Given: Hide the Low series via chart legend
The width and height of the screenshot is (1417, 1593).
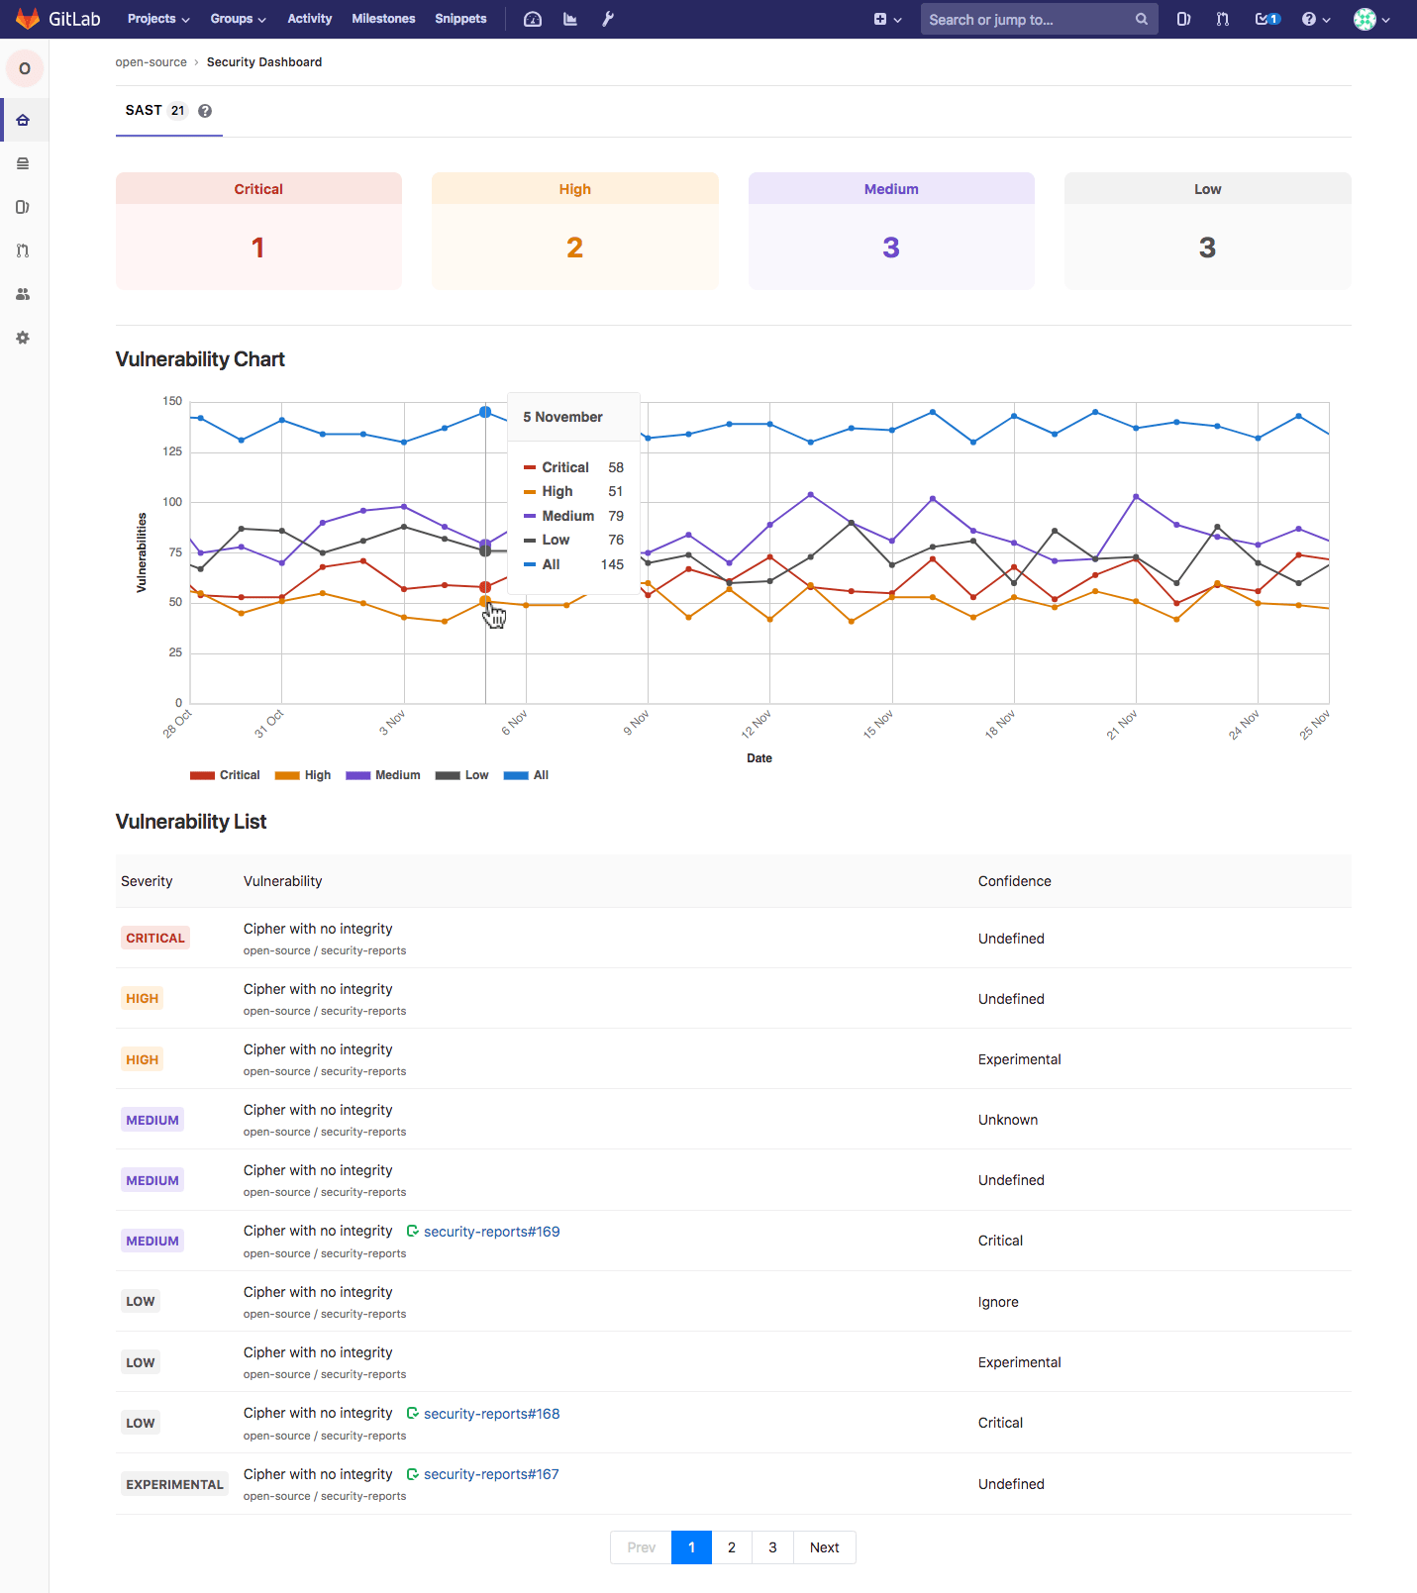Looking at the screenshot, I should 462,775.
